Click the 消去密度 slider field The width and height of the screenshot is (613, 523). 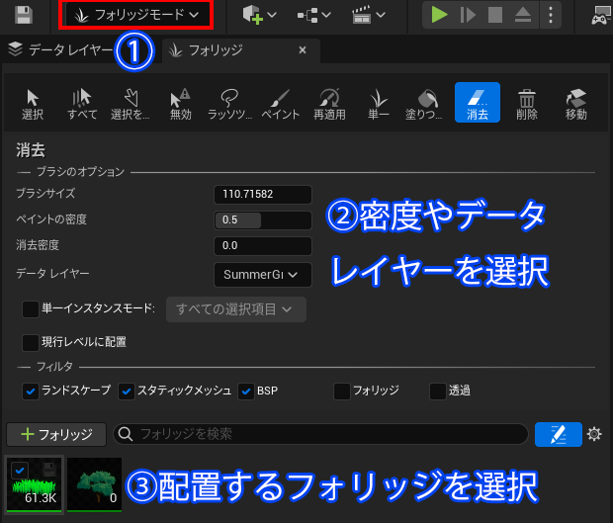tap(263, 246)
